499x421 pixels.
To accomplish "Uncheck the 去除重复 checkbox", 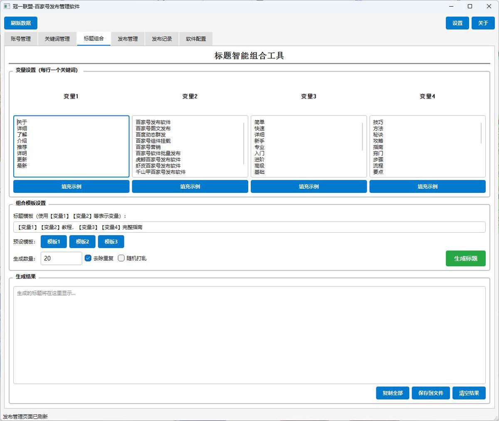I will pyautogui.click(x=88, y=258).
